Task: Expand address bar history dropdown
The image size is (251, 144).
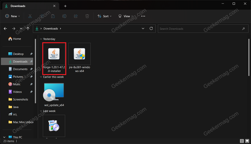Action: coord(143,28)
